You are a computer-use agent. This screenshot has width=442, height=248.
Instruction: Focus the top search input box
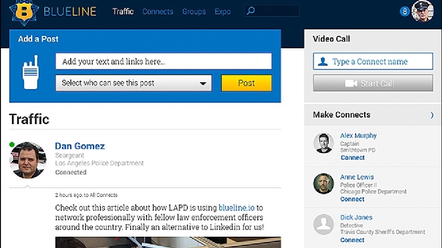click(272, 11)
